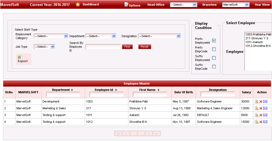Image resolution: width=272 pixels, height=141 pixels.
Task: Open the Employment Category dropdown
Action: (x=51, y=36)
